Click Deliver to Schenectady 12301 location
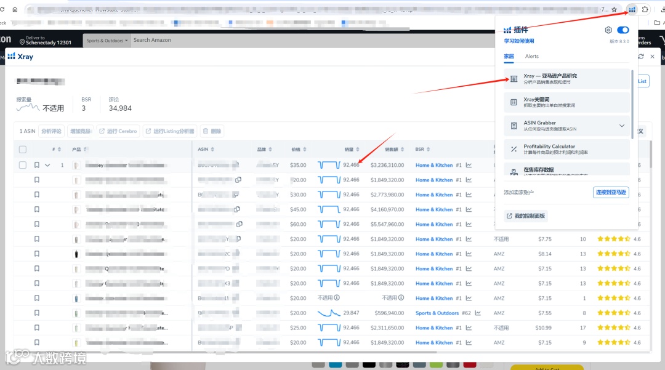The image size is (665, 370). point(46,40)
